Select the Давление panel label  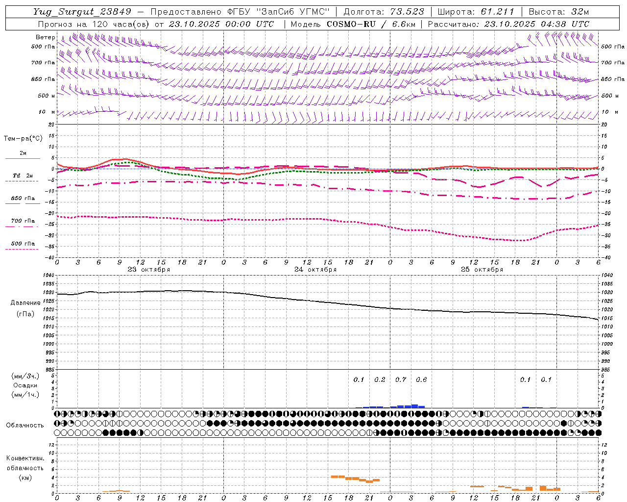(x=25, y=303)
